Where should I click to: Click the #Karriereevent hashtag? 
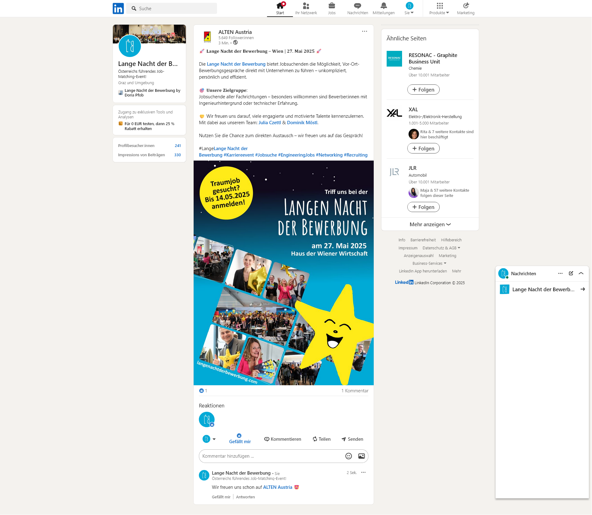239,155
